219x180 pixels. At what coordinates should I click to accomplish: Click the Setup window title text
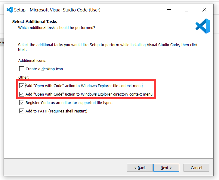57,10
